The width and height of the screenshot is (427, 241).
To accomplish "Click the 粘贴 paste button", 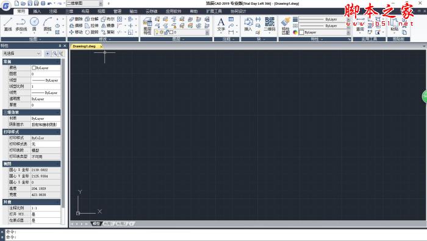I will point(395,25).
